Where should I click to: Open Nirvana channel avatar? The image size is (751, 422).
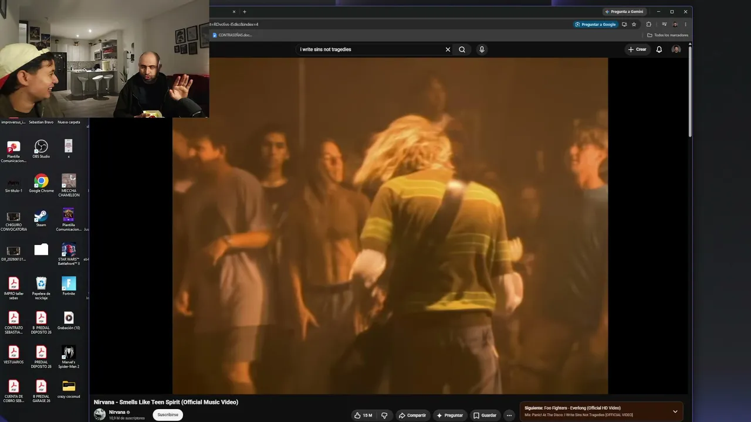click(x=100, y=414)
